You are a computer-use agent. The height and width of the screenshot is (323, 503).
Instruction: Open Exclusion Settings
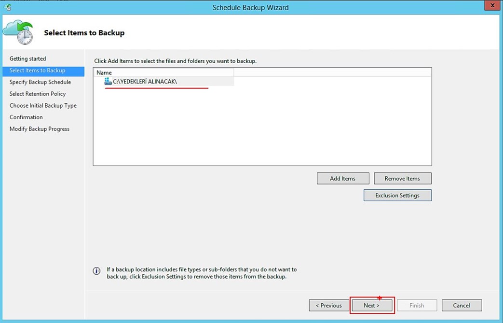[x=397, y=195]
